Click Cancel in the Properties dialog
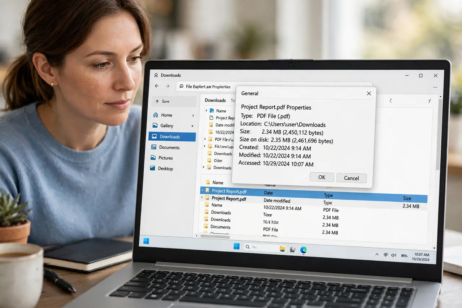 click(351, 178)
